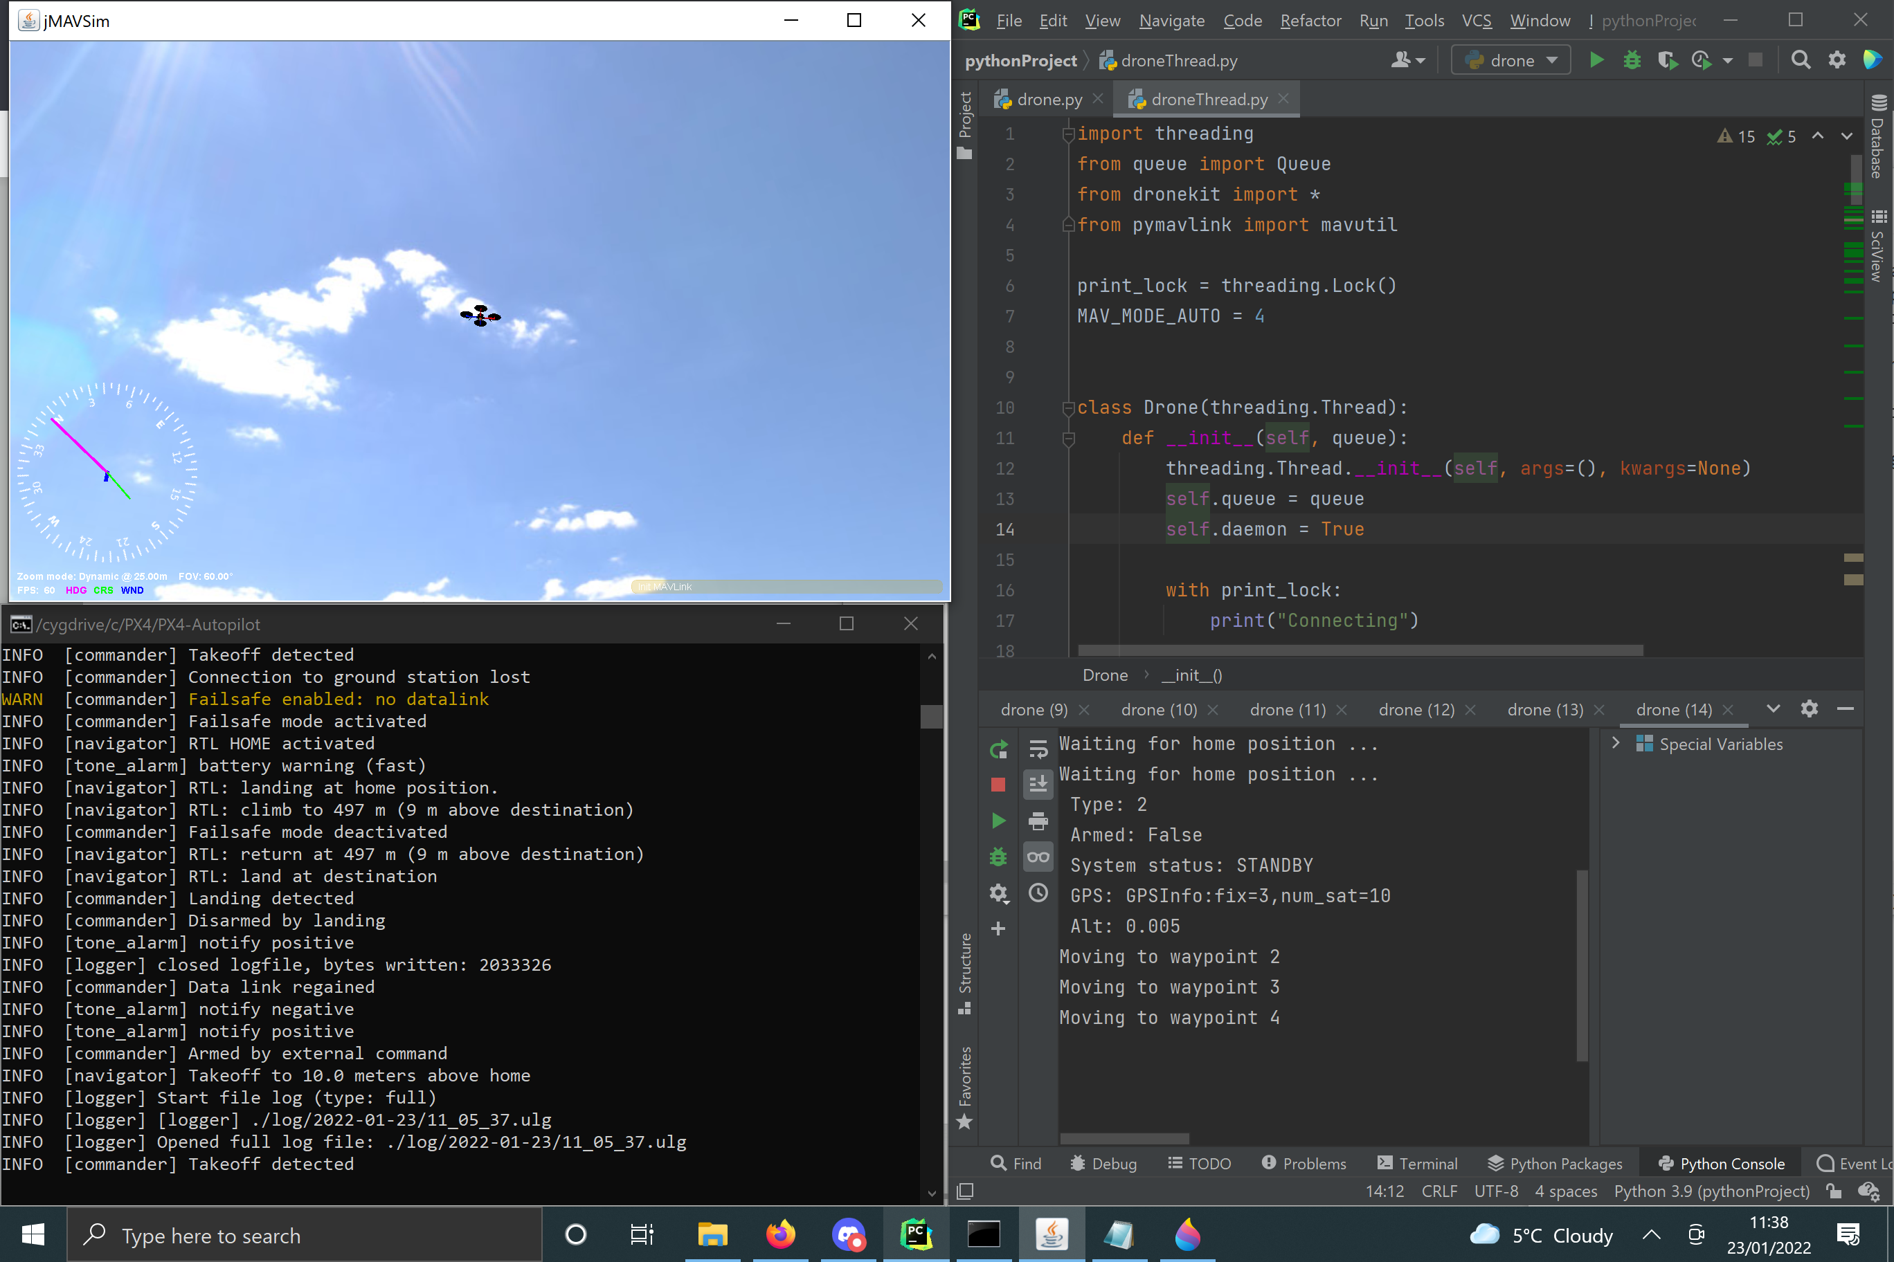The height and width of the screenshot is (1262, 1894).
Task: Open console command history clock icon
Action: [x=1038, y=893]
